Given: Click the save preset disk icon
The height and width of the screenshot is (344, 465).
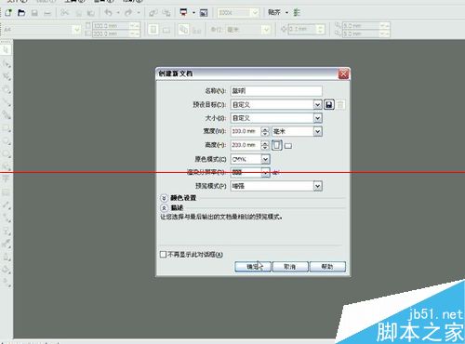Looking at the screenshot, I should 329,105.
